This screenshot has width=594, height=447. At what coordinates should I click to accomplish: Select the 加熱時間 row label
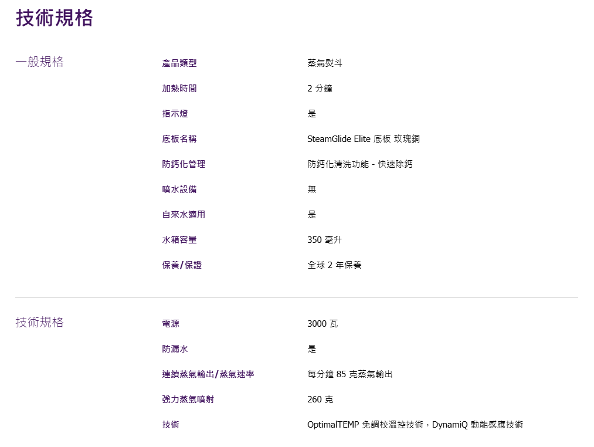point(179,89)
